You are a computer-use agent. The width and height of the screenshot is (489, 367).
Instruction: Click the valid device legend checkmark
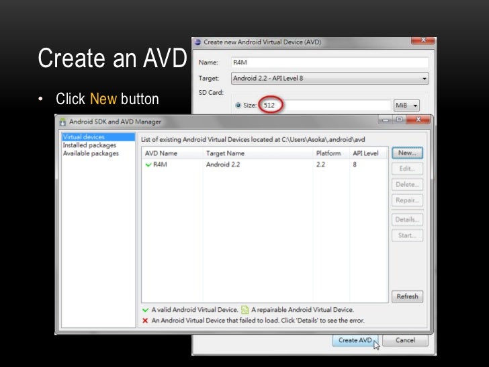[145, 310]
